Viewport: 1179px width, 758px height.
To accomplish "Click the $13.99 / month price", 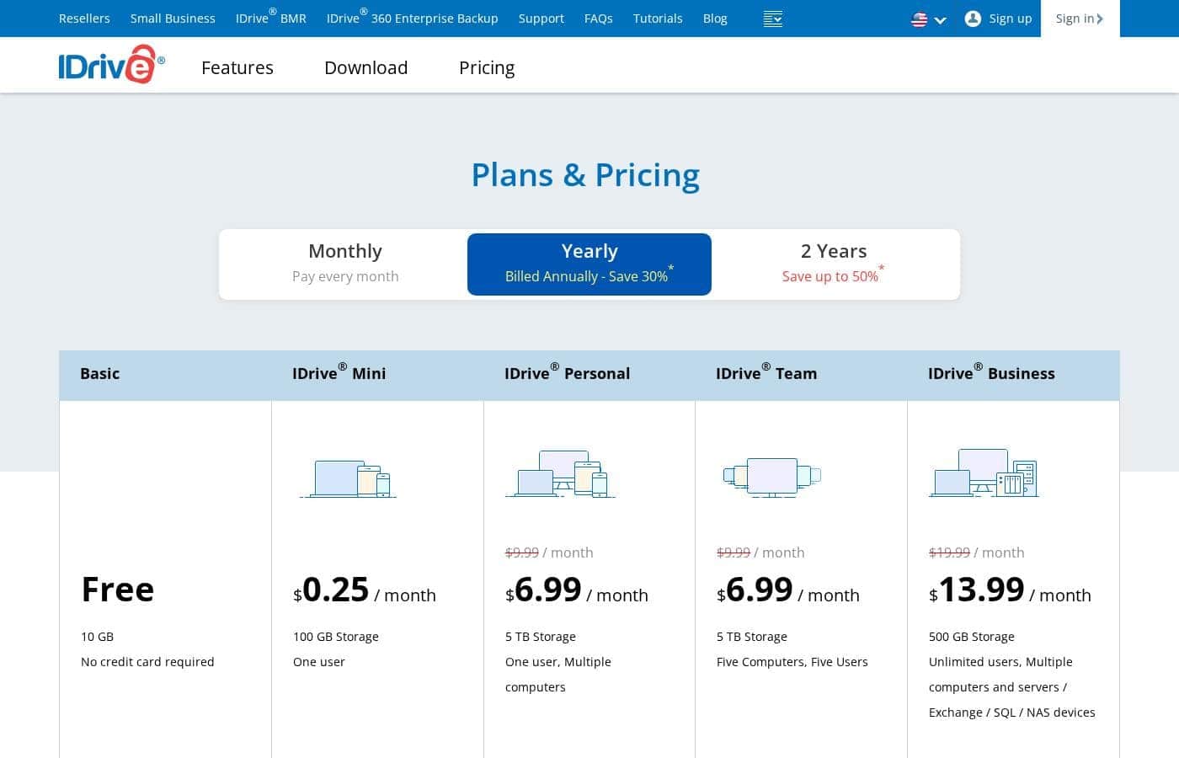I will [x=1010, y=590].
